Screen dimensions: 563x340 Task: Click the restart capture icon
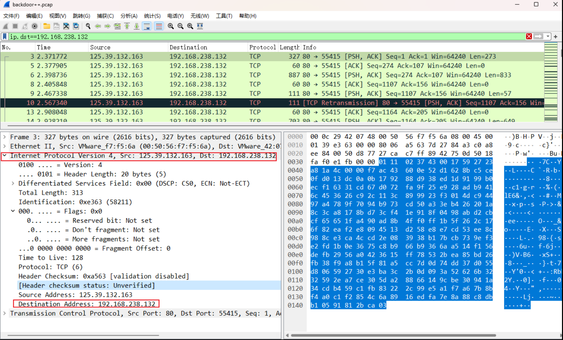tap(25, 26)
